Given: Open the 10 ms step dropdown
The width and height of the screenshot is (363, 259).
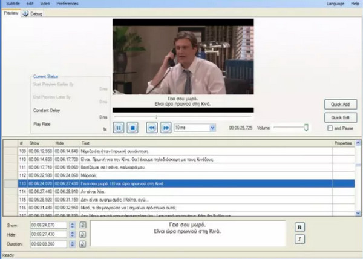Looking at the screenshot, I should click(212, 128).
